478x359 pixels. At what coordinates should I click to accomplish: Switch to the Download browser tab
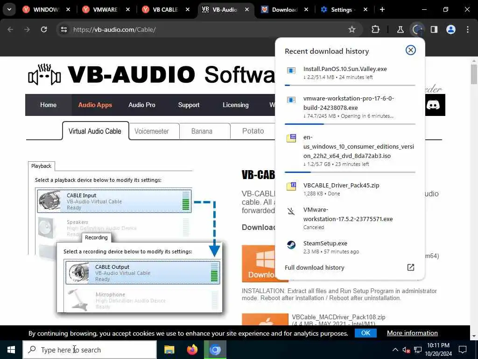(x=284, y=10)
